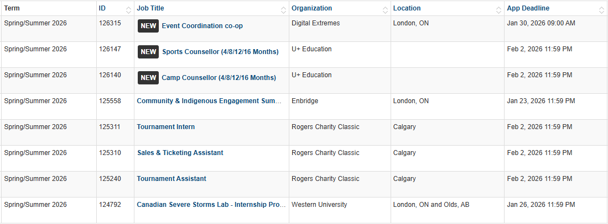Open Community & Indigenous Engagement posting
The height and width of the screenshot is (224, 608).
[211, 101]
